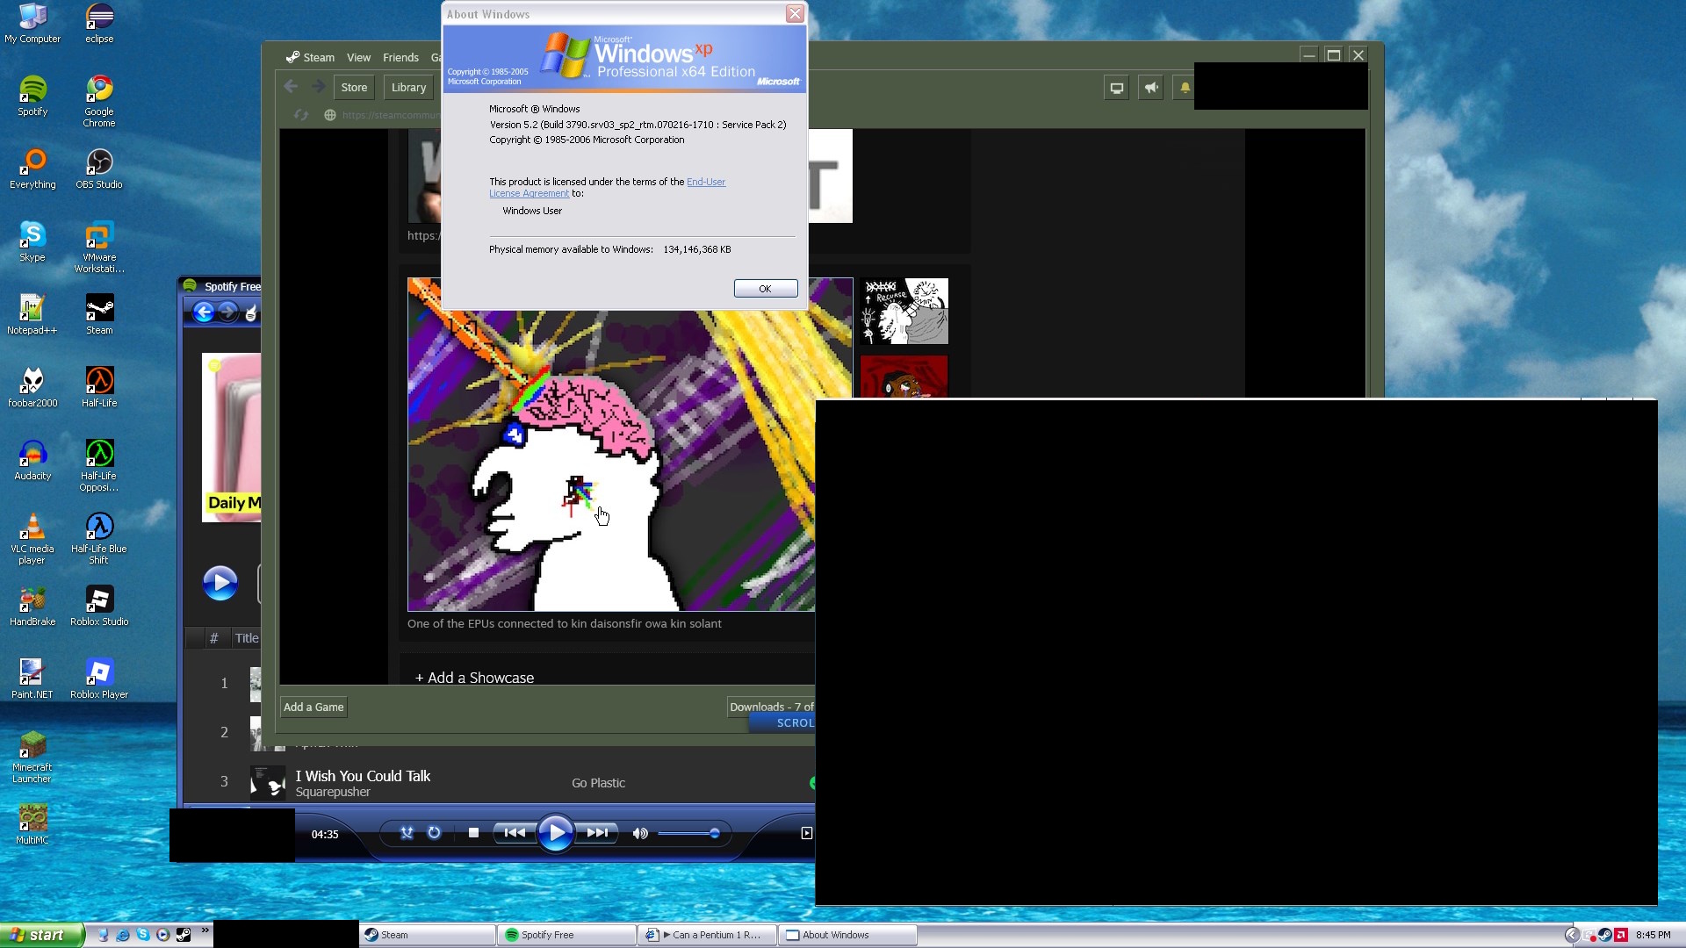
Task: Toggle shuffle in the media player
Action: [x=407, y=833]
